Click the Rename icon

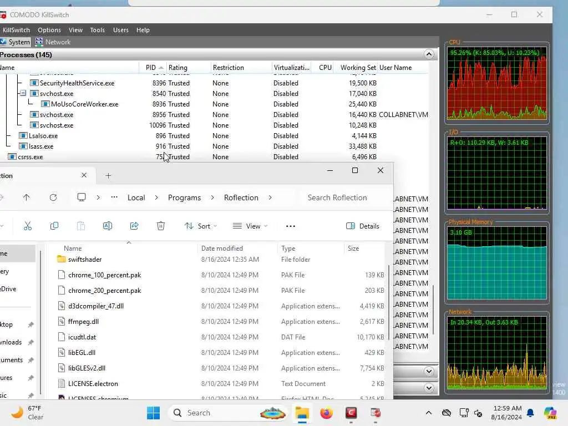pyautogui.click(x=108, y=226)
